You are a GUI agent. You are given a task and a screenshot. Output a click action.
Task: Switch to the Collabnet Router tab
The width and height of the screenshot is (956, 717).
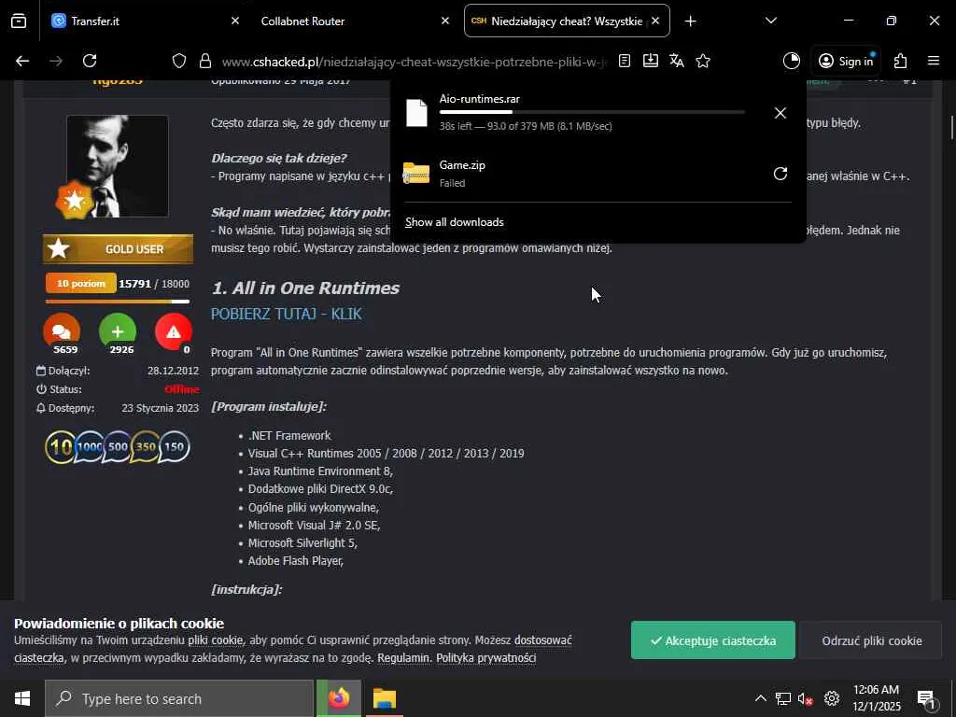coord(356,21)
